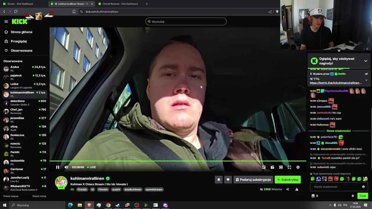Open Google Chrome from the taskbar
Image resolution: width=372 pixels, height=209 pixels.
pyautogui.click(x=108, y=205)
